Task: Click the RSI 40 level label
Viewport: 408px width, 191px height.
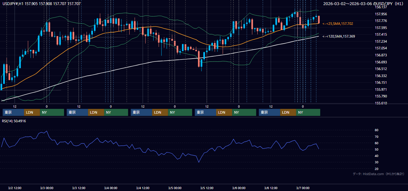Action: click(377, 156)
